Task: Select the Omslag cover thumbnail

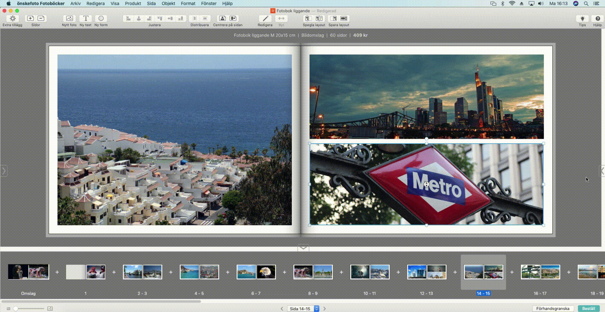Action: [x=28, y=272]
